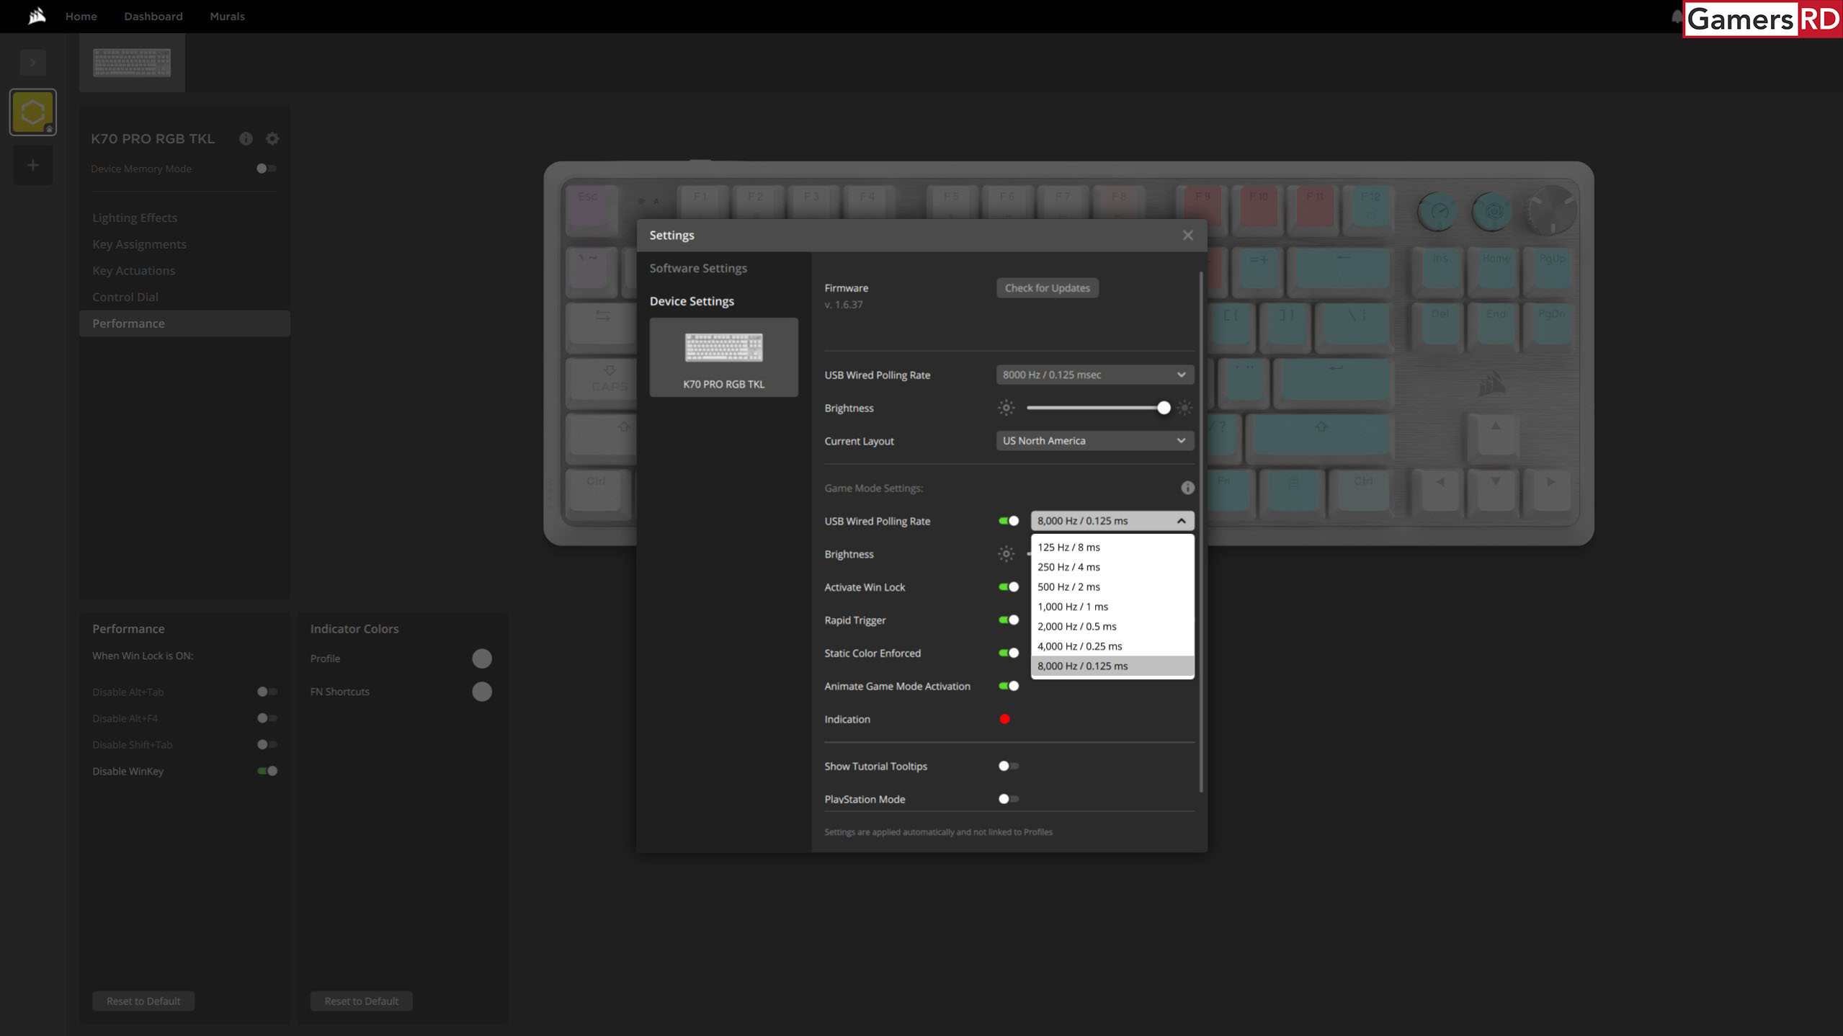Click the Key Assignments icon in sidebar

(x=138, y=243)
